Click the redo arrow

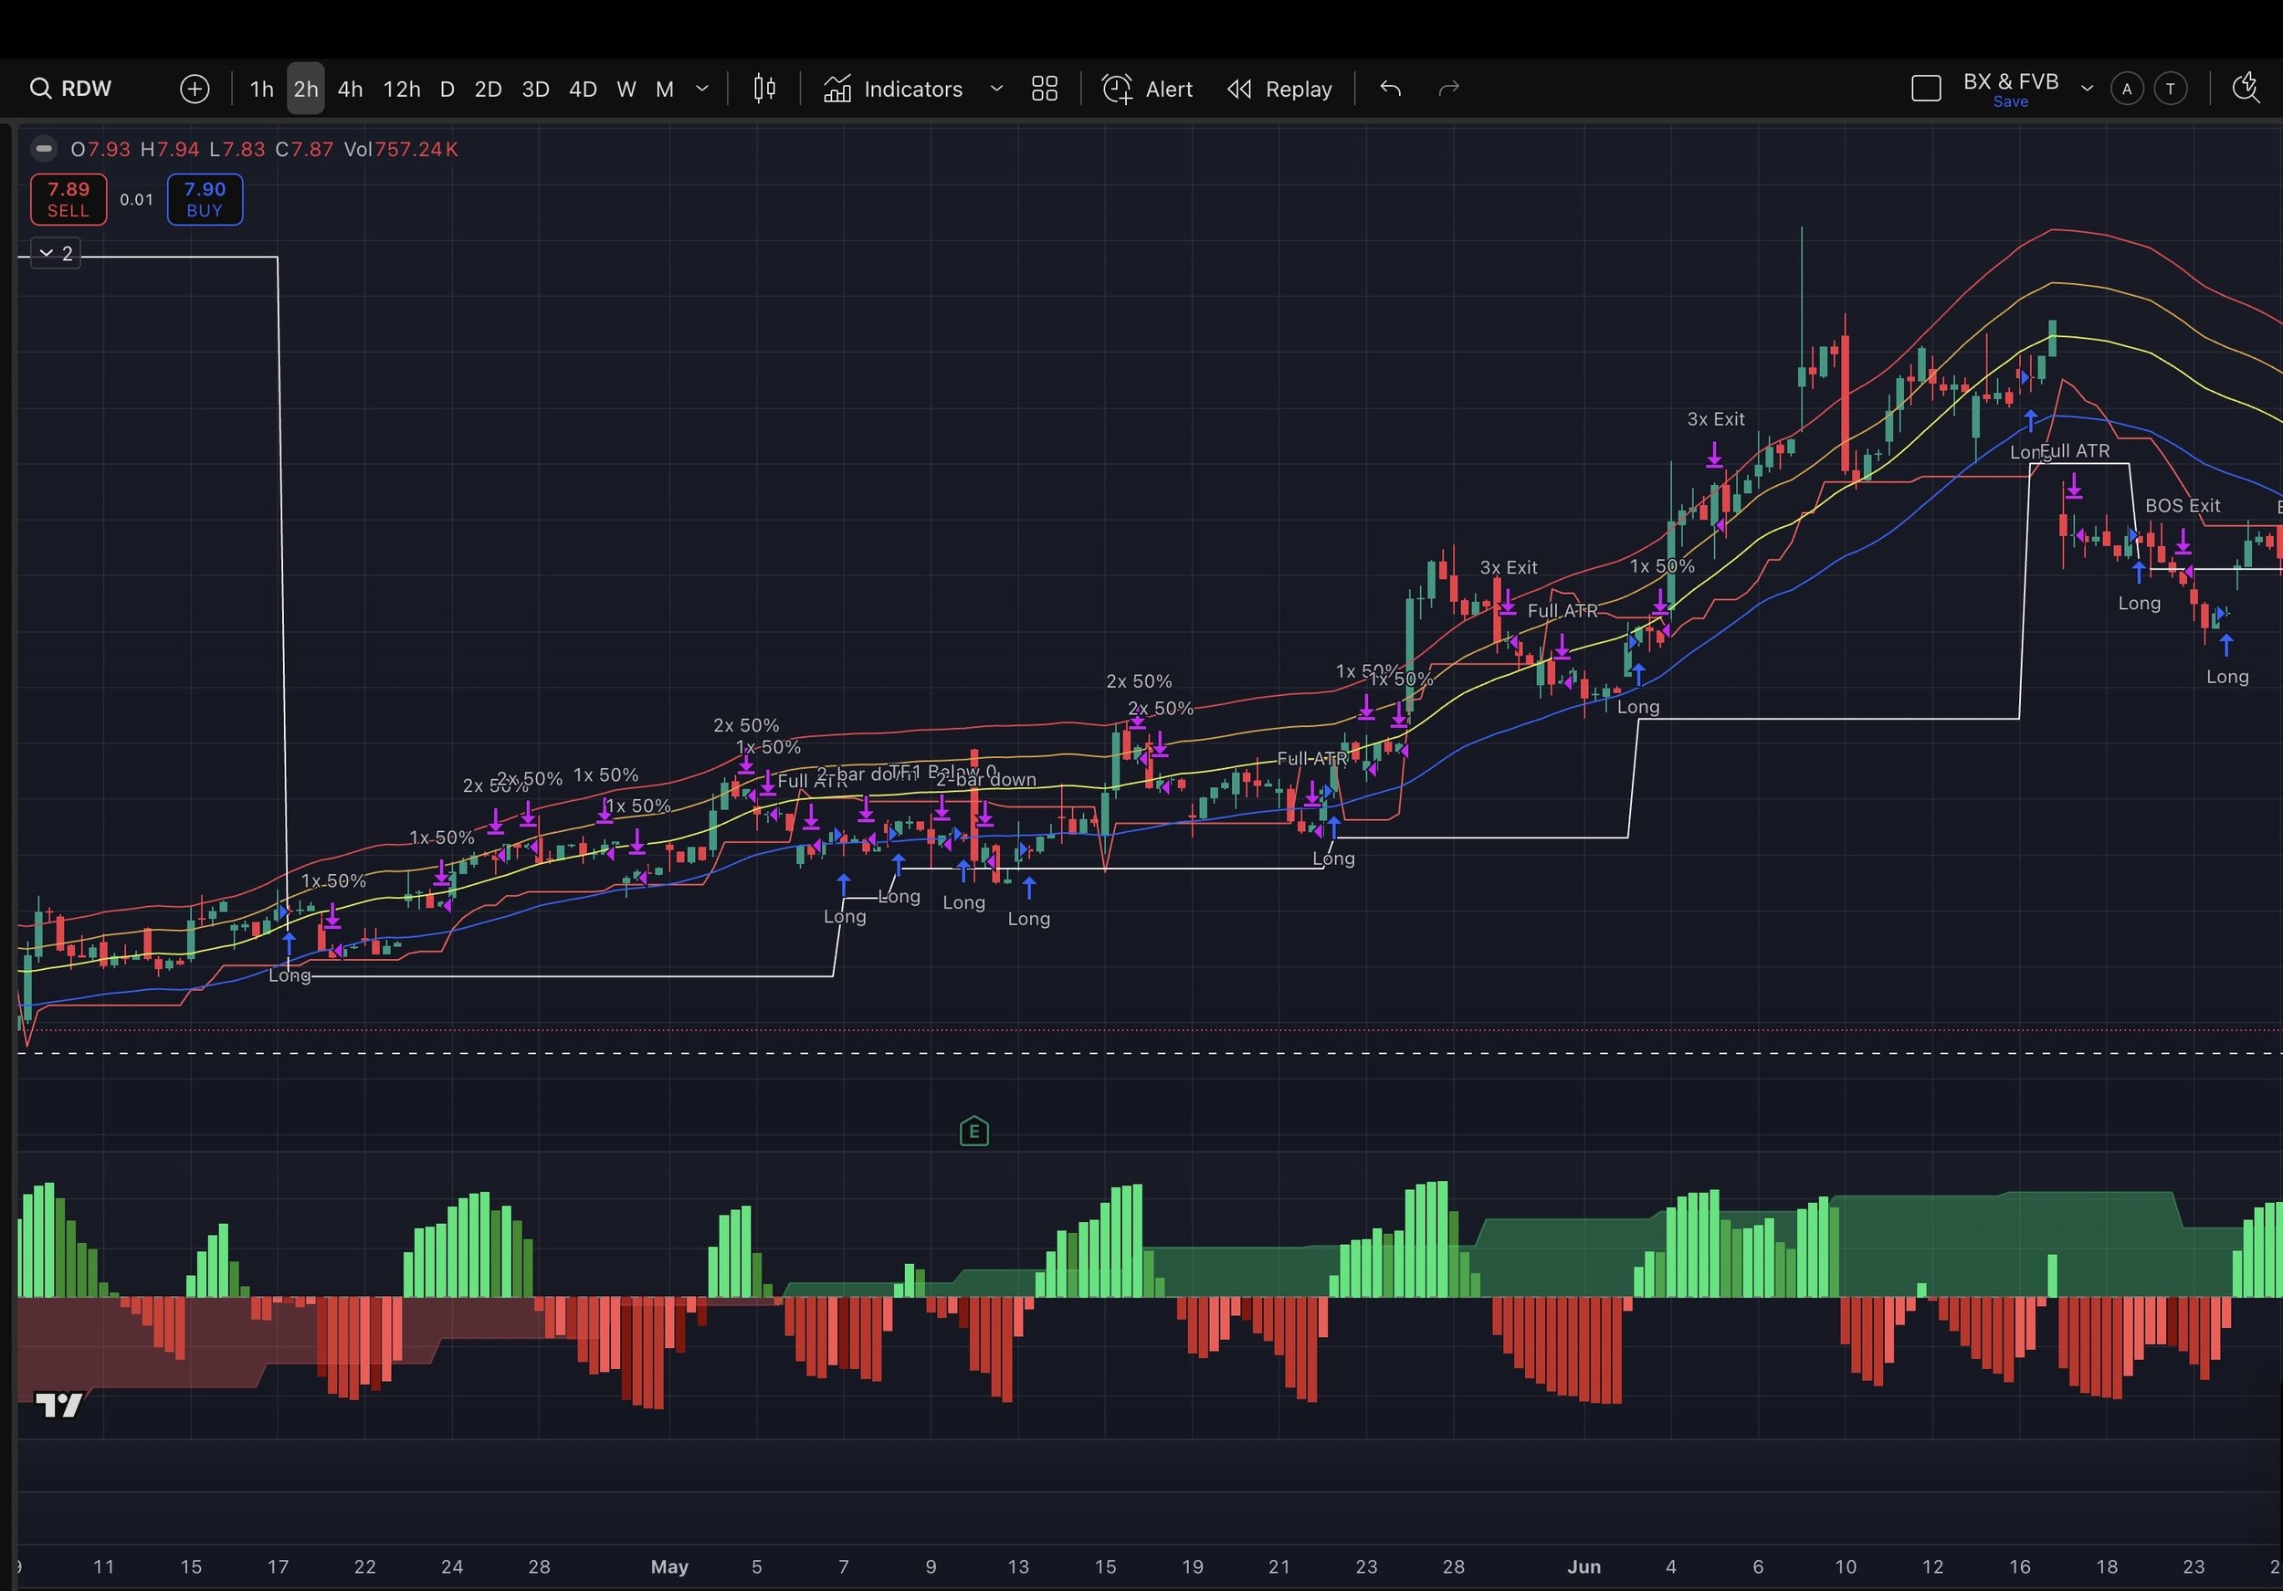1448,89
